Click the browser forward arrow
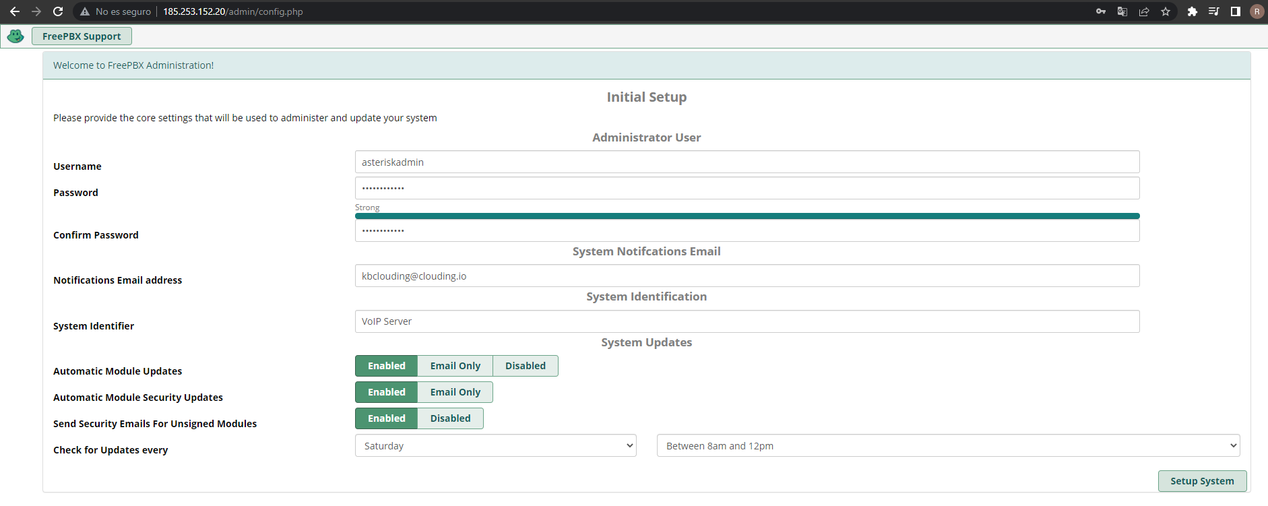This screenshot has height=506, width=1268. [36, 11]
